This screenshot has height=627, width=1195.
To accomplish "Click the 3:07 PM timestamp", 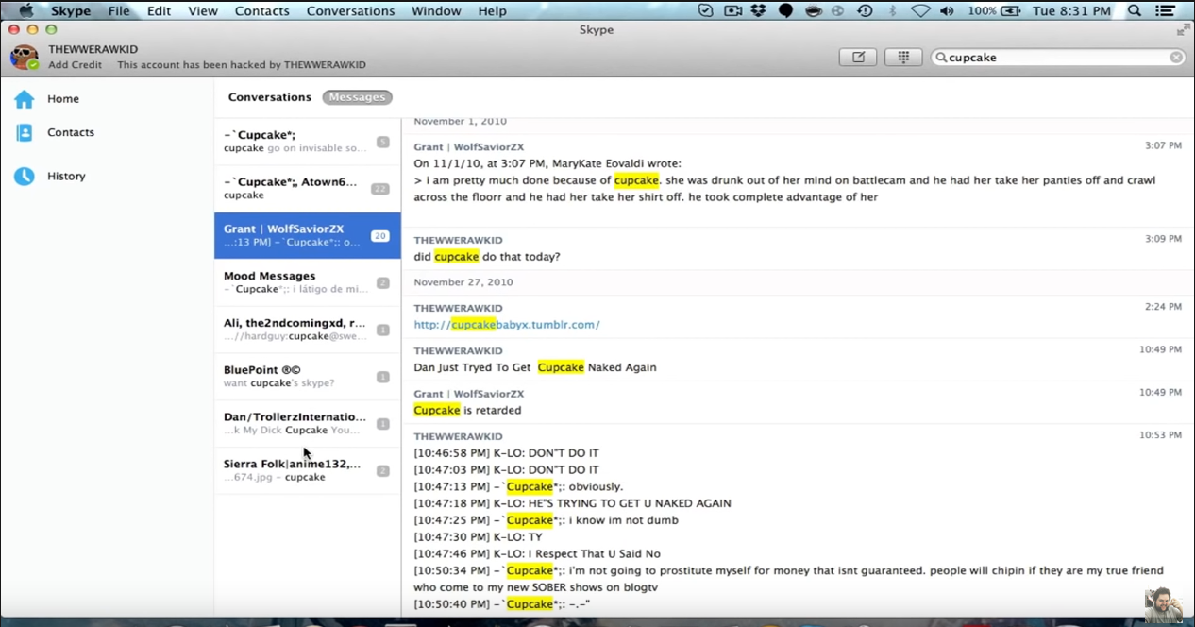I will (1163, 146).
